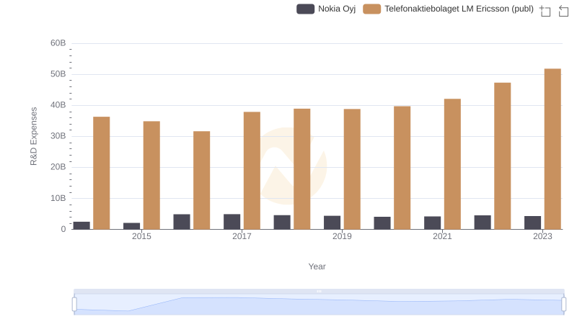The width and height of the screenshot is (577, 332).
Task: Click the top drag bar of zoom slider
Action: point(319,292)
